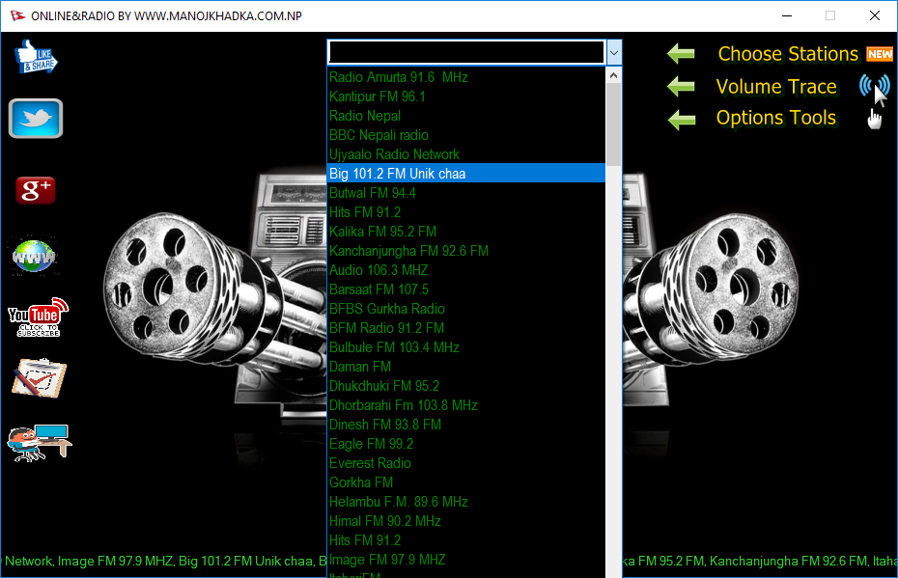The image size is (898, 578).
Task: Select Image FM 97.9 MHZ in dropdown list
Action: click(x=466, y=560)
